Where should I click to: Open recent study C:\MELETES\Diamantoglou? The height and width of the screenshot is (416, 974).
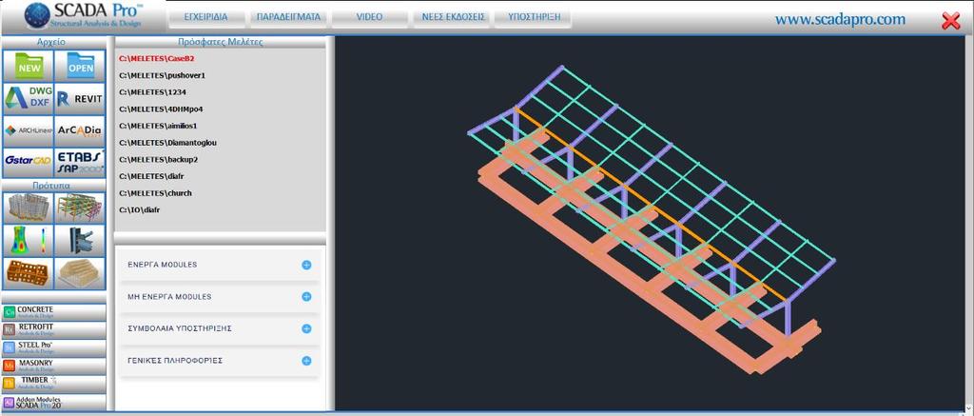(167, 143)
